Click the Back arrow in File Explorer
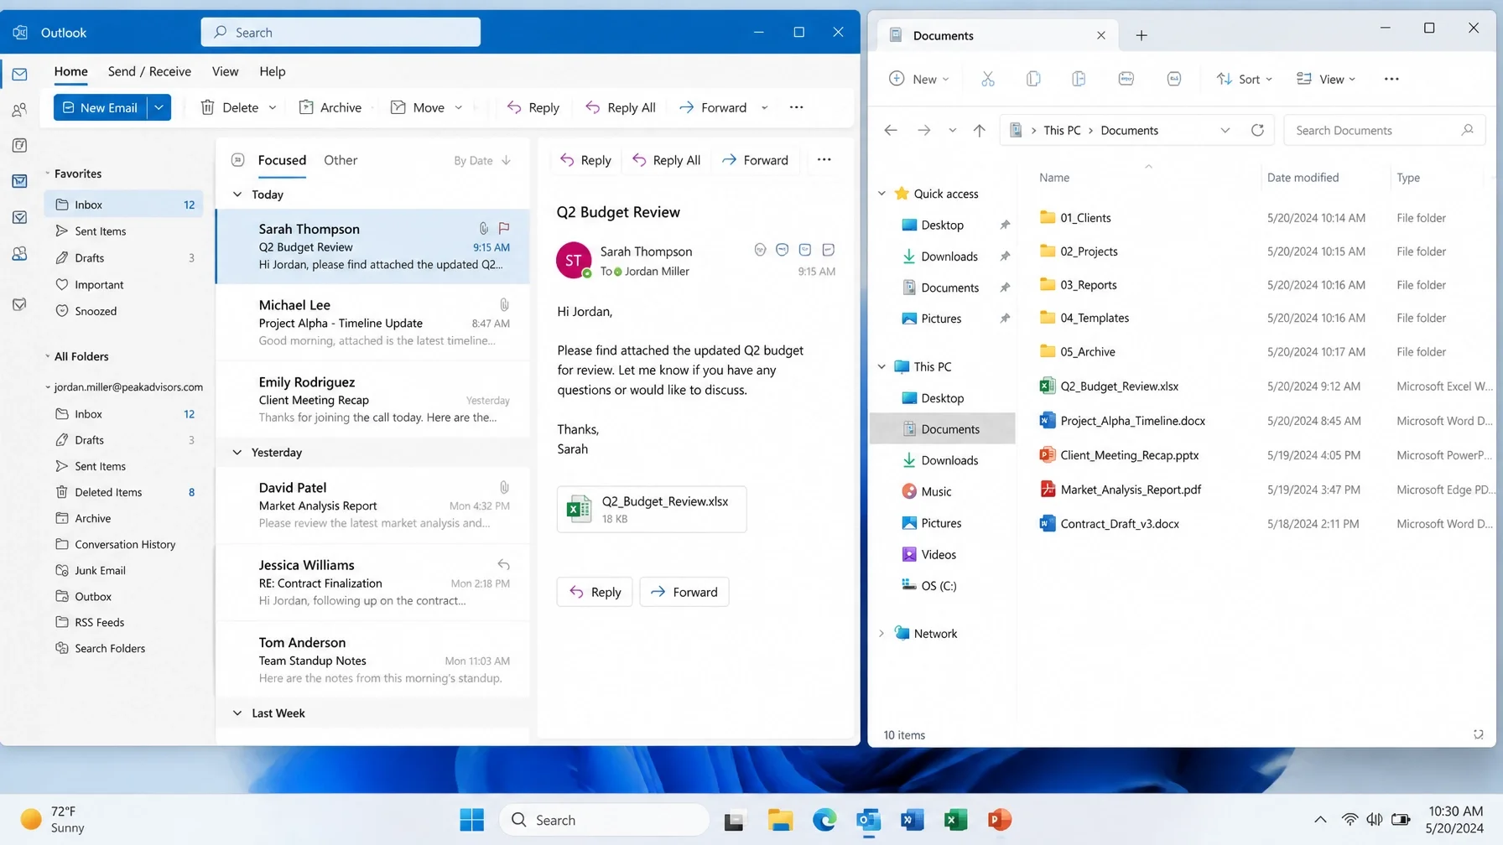The height and width of the screenshot is (845, 1503). point(891,130)
